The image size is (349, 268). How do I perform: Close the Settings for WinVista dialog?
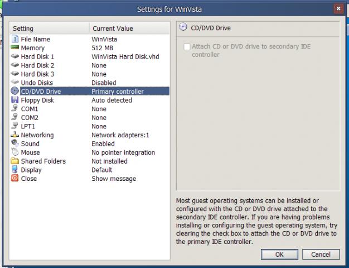pos(338,9)
